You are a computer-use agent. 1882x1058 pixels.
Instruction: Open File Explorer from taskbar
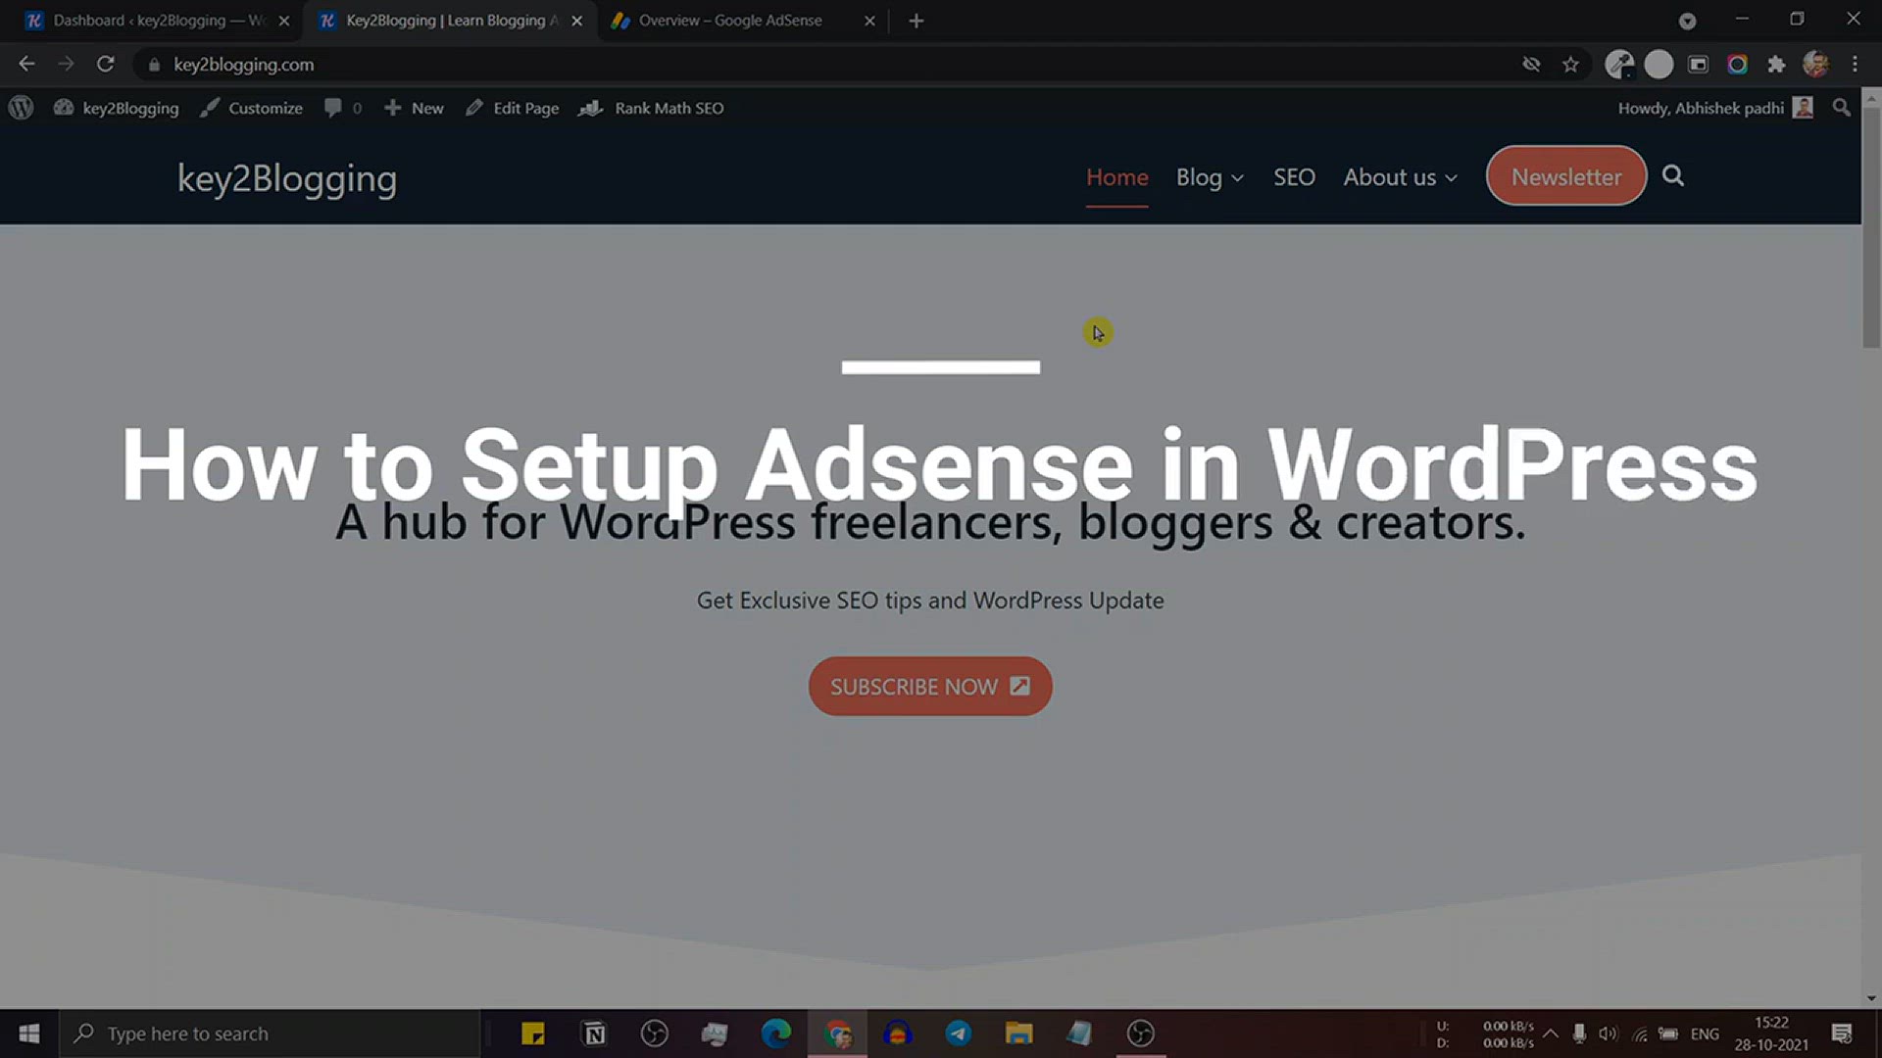(1019, 1034)
